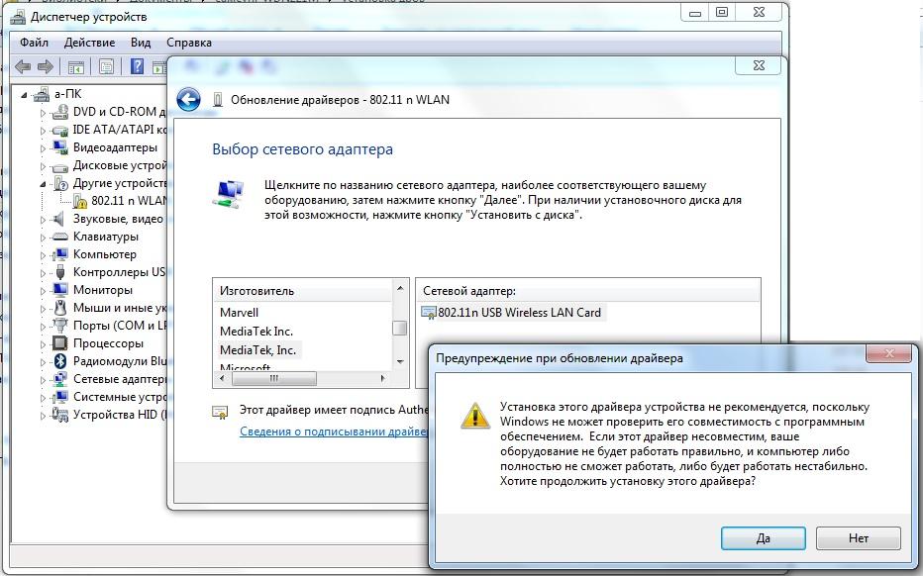Click the Устройства HID icon
The width and height of the screenshot is (923, 576).
60,415
